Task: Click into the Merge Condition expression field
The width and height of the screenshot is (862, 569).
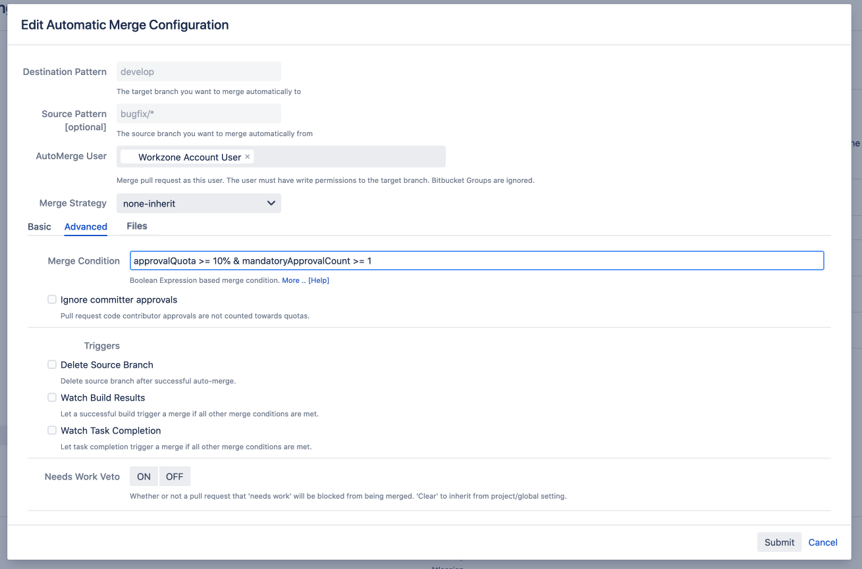Action: pos(476,261)
